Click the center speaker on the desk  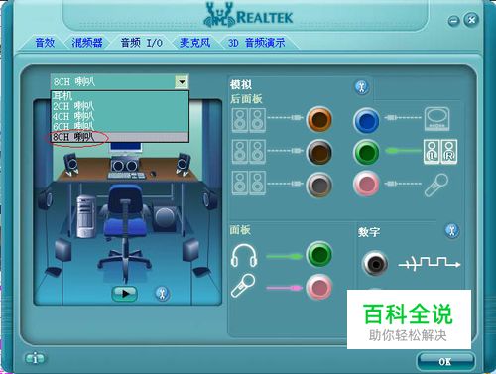tap(125, 165)
